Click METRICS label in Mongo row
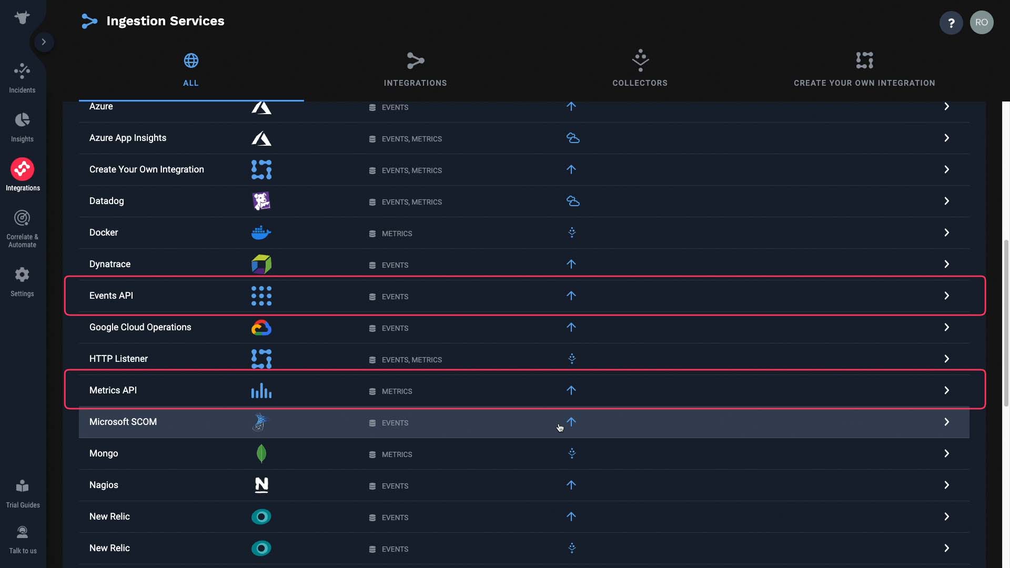 tap(397, 454)
